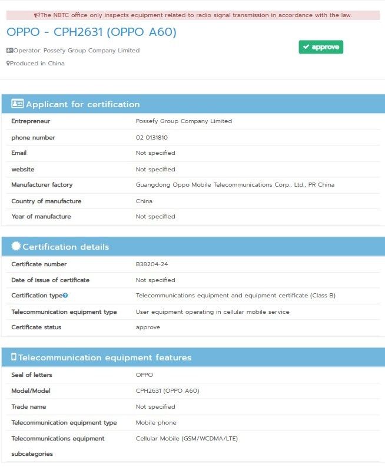Click the Guangdong Oppo Mobile Telecommunications factory value
Viewport: 385px width, 467px height.
pos(235,185)
